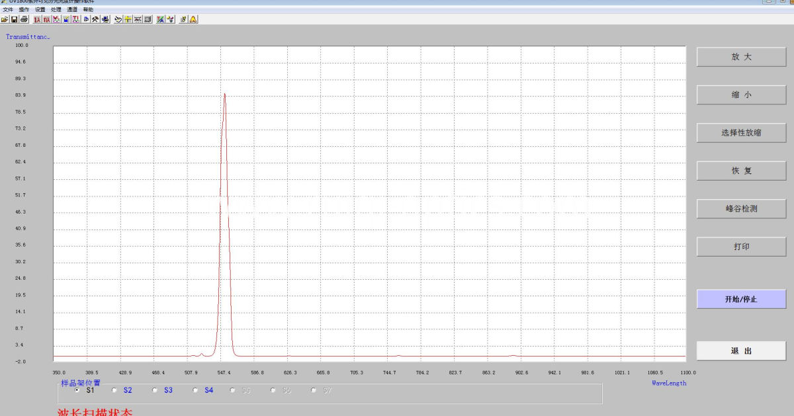Screen dimensions: 794x416
Task: Open the 通道 menu
Action: coord(72,10)
